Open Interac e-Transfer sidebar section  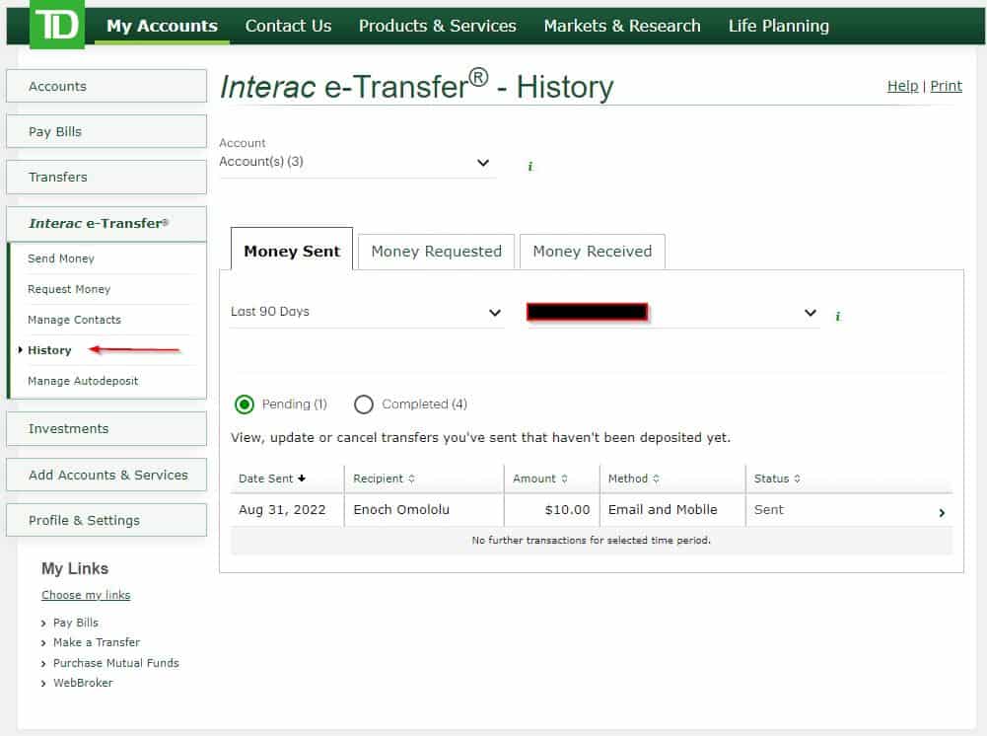pos(106,224)
